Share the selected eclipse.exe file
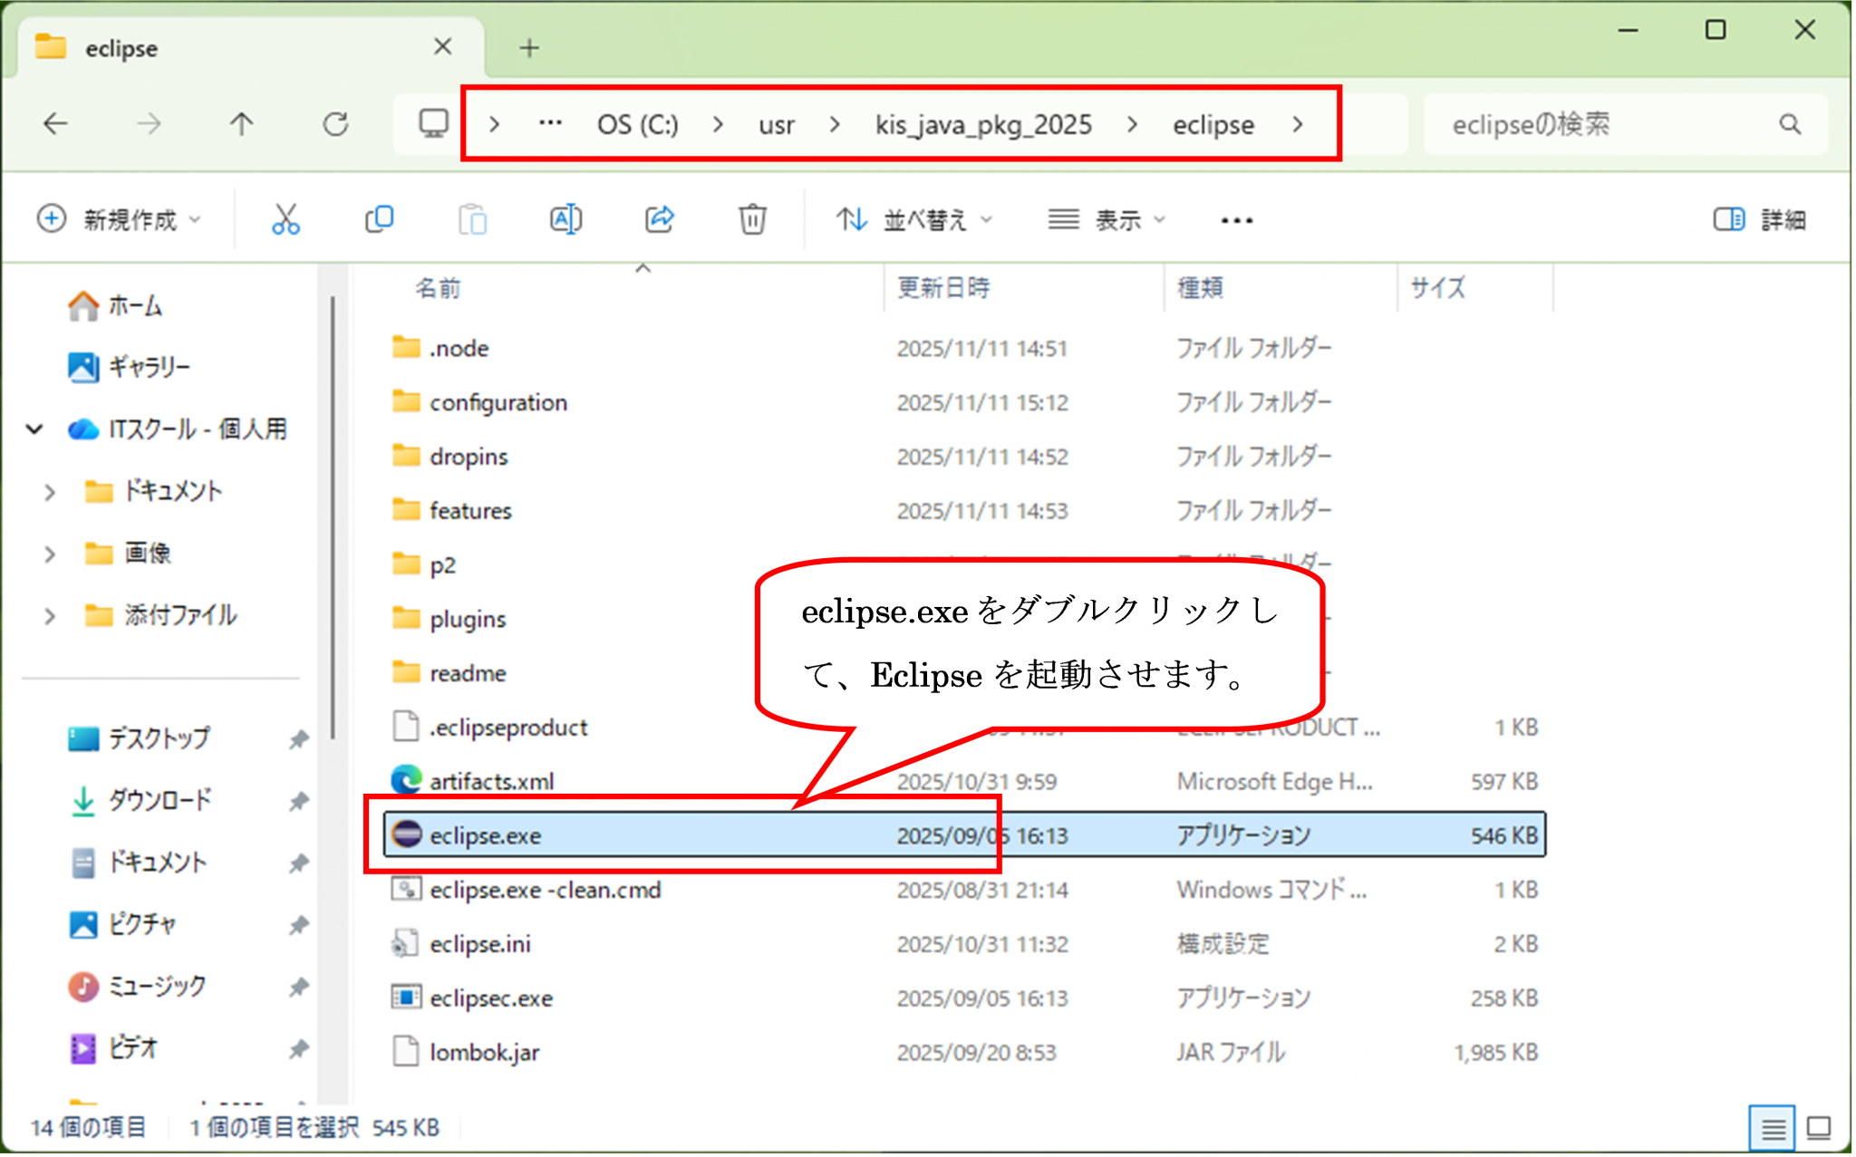 659,218
